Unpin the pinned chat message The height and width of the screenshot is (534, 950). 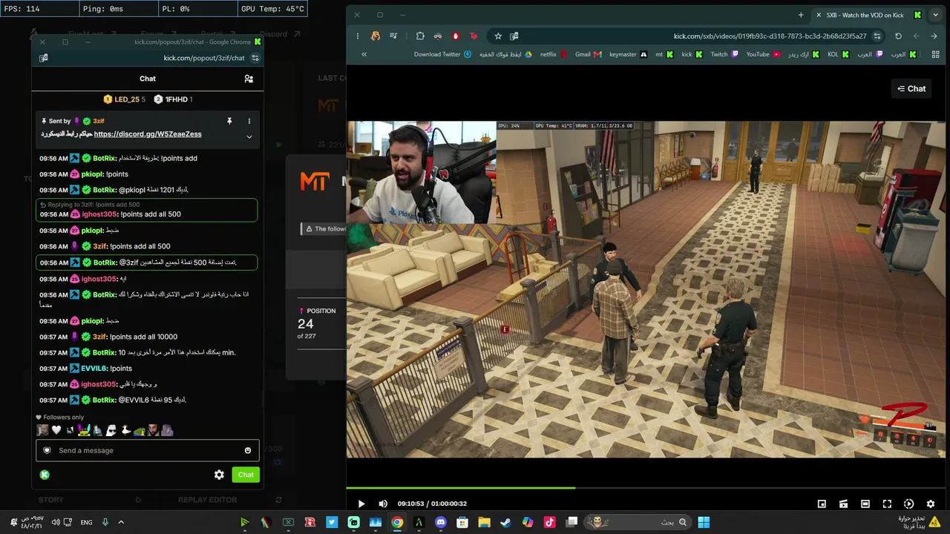[x=229, y=121]
